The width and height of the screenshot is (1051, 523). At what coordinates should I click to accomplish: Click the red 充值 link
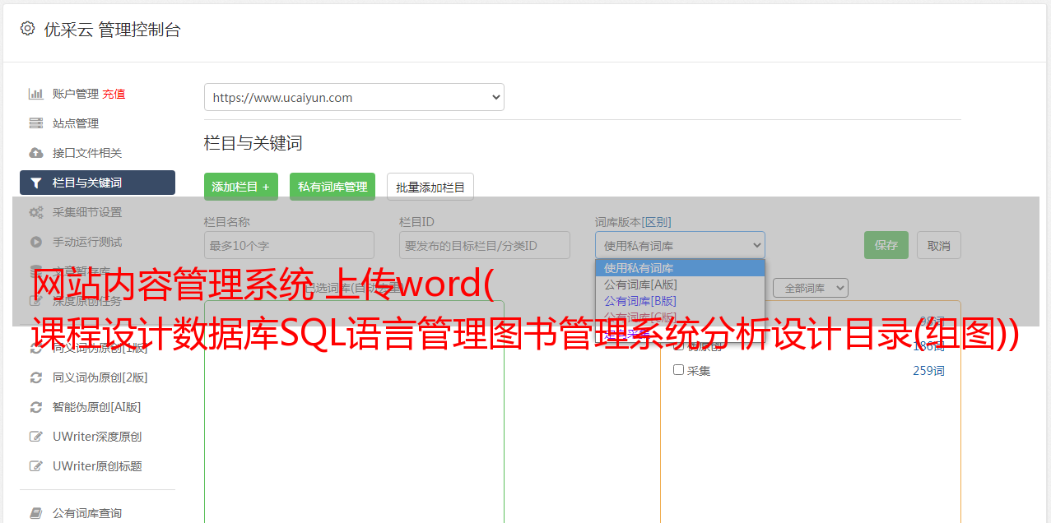coord(114,94)
